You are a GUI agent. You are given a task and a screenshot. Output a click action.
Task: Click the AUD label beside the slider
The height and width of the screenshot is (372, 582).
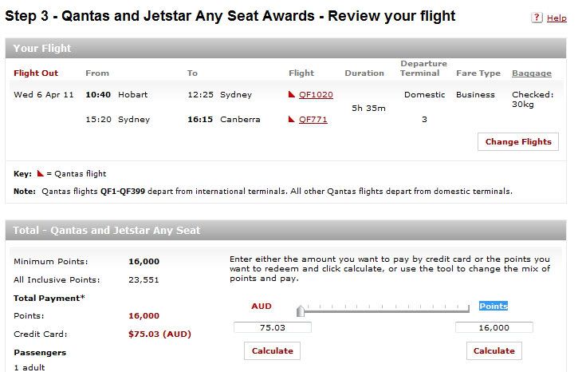[x=262, y=307]
